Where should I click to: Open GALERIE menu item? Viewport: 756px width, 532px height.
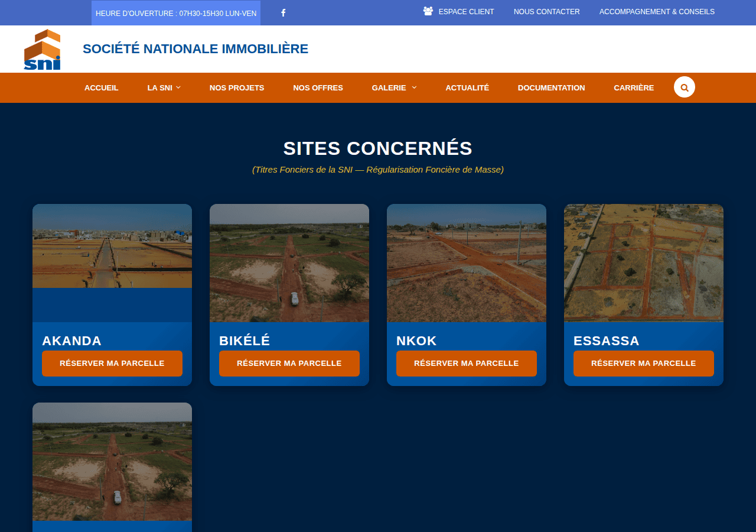[389, 87]
